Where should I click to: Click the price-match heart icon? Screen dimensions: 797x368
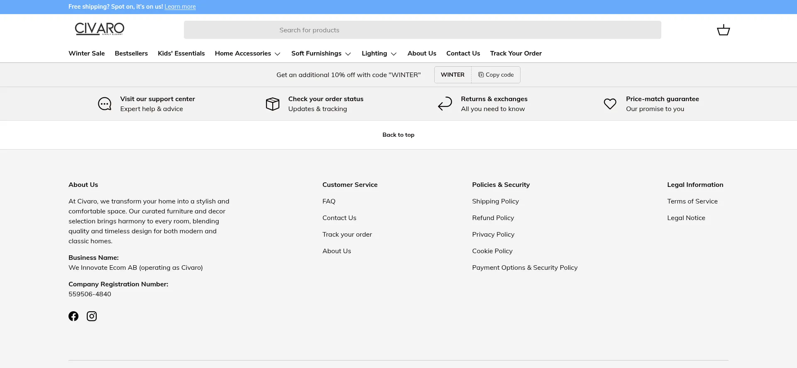point(610,104)
